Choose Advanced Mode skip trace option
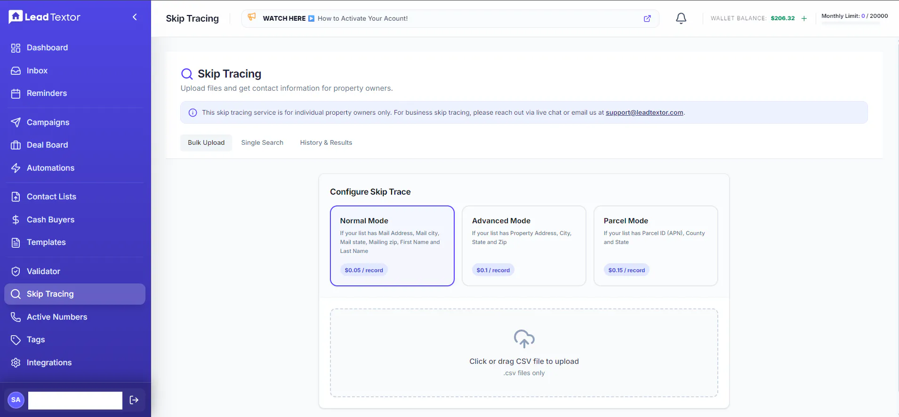The height and width of the screenshot is (417, 899). 524,246
